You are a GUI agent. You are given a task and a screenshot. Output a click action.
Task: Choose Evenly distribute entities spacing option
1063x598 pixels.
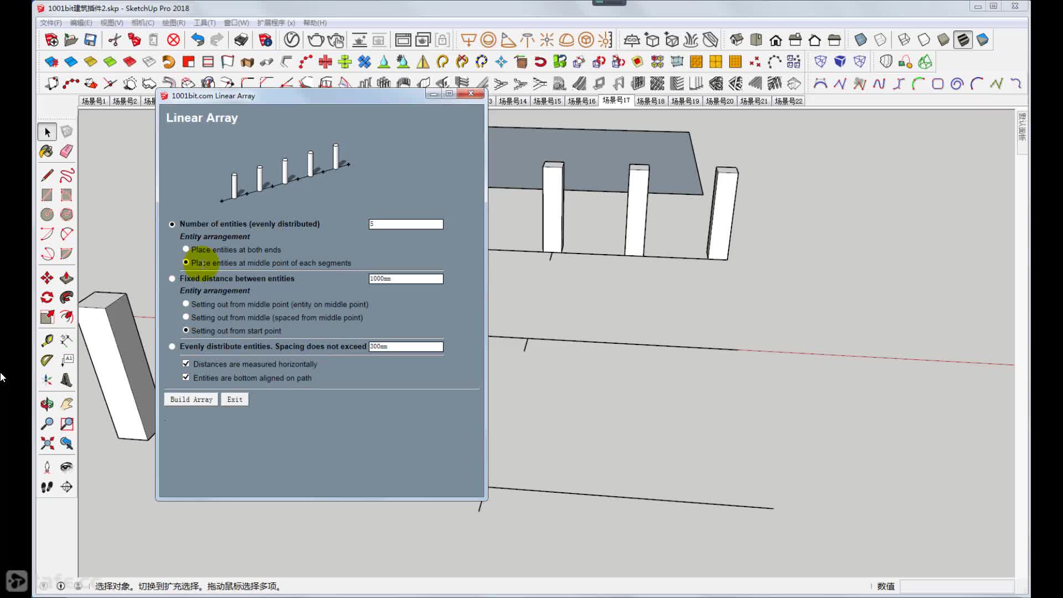(172, 347)
